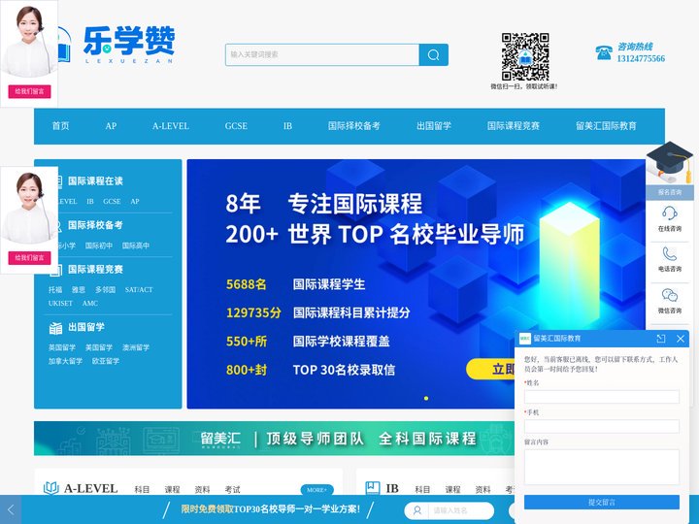Click the 托福 link
Viewport: 699px width, 524px height.
pos(55,289)
